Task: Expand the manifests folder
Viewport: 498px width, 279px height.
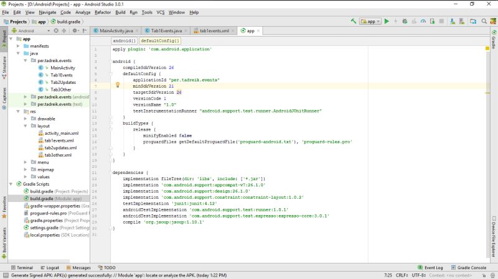Action: pos(18,46)
